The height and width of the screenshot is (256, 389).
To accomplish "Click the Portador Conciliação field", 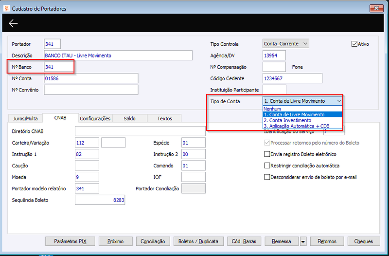I will coord(194,188).
